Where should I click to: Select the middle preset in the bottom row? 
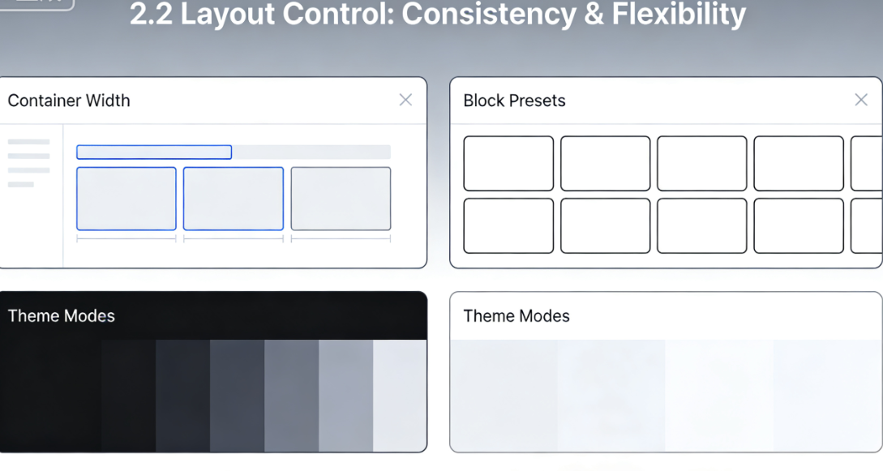tap(701, 225)
